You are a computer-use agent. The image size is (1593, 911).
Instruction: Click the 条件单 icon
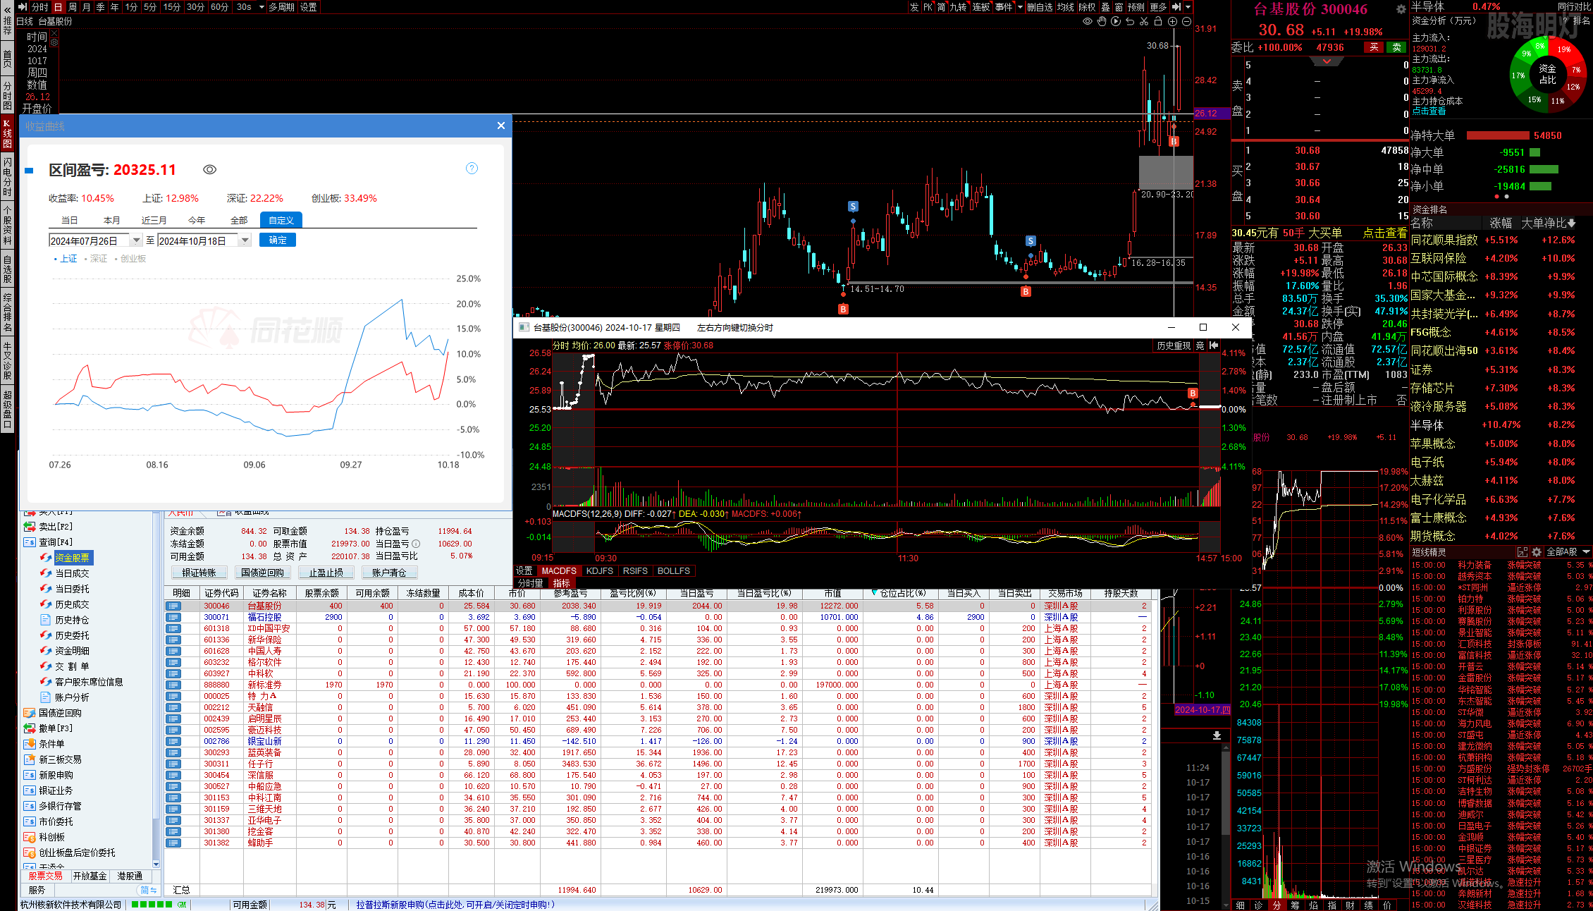point(30,744)
